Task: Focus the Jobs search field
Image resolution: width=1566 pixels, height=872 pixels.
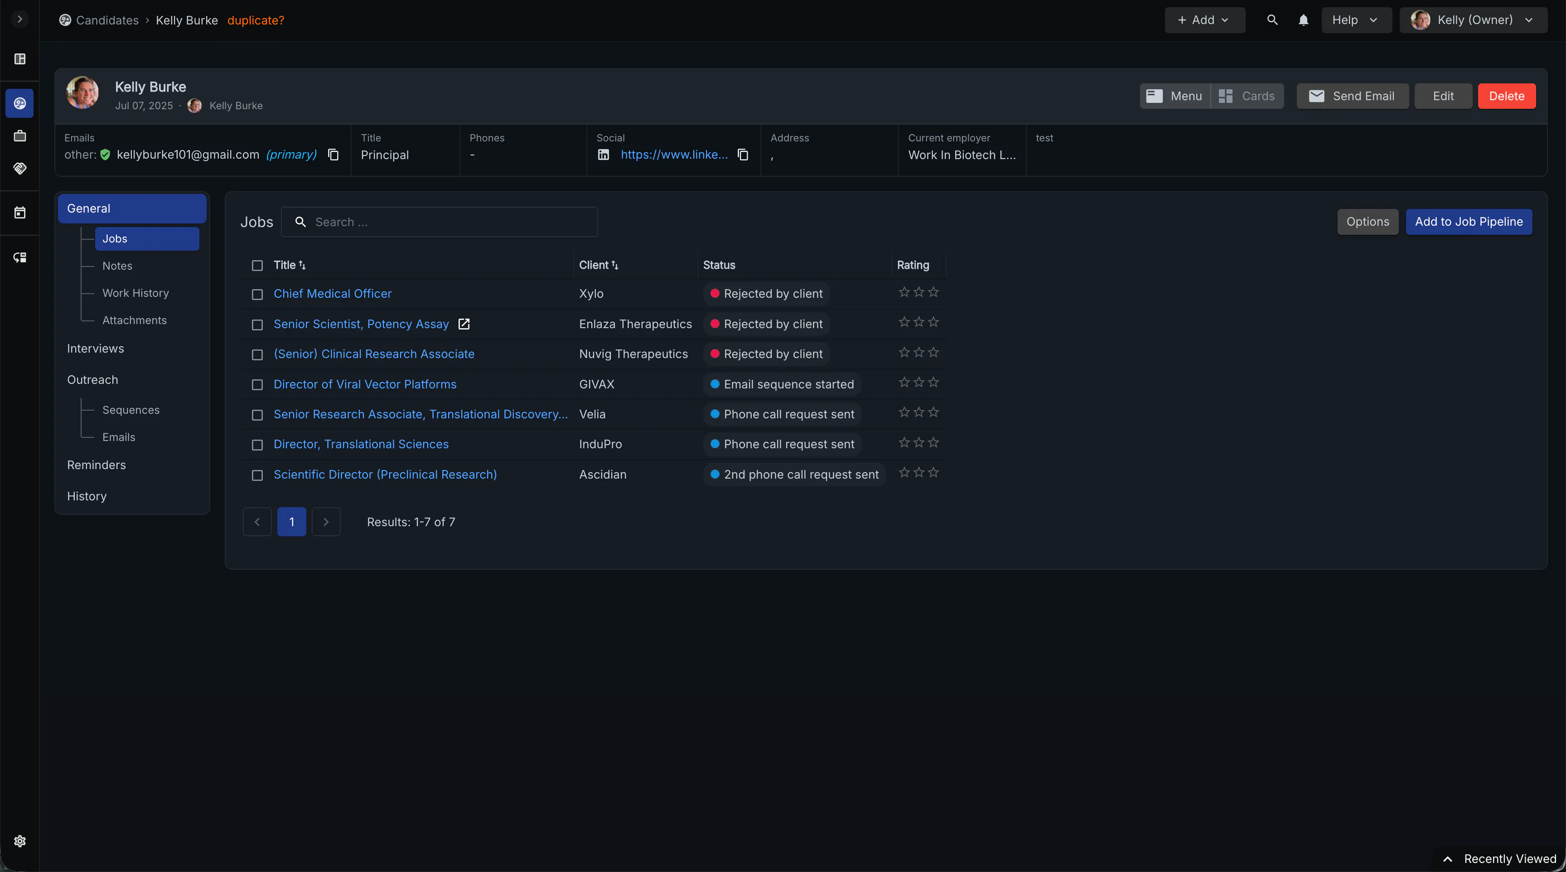Action: [439, 222]
